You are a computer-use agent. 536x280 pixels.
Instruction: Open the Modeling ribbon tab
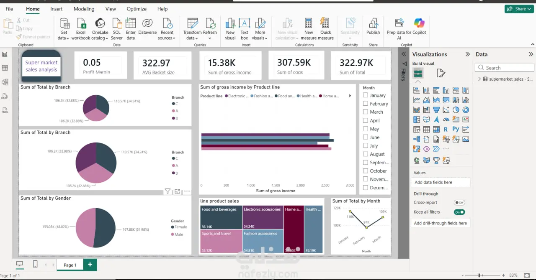pos(84,9)
